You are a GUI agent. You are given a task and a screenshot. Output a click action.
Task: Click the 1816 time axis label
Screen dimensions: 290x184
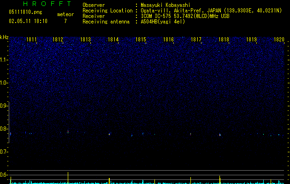point(168,40)
